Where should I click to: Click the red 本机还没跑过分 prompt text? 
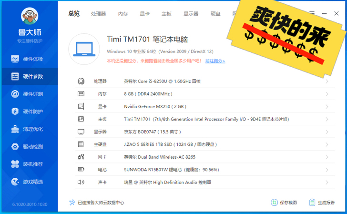coord(154,61)
